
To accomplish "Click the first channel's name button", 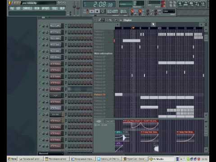I will pos(55,26).
